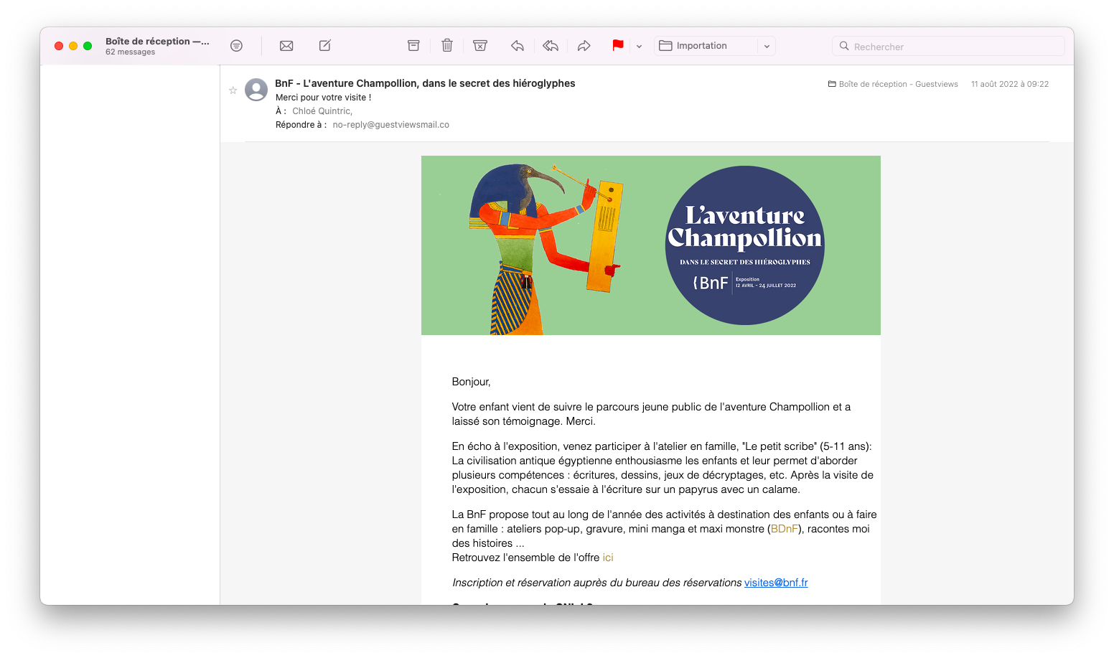The width and height of the screenshot is (1114, 658).
Task: Minimize the Mail window
Action: [73, 46]
